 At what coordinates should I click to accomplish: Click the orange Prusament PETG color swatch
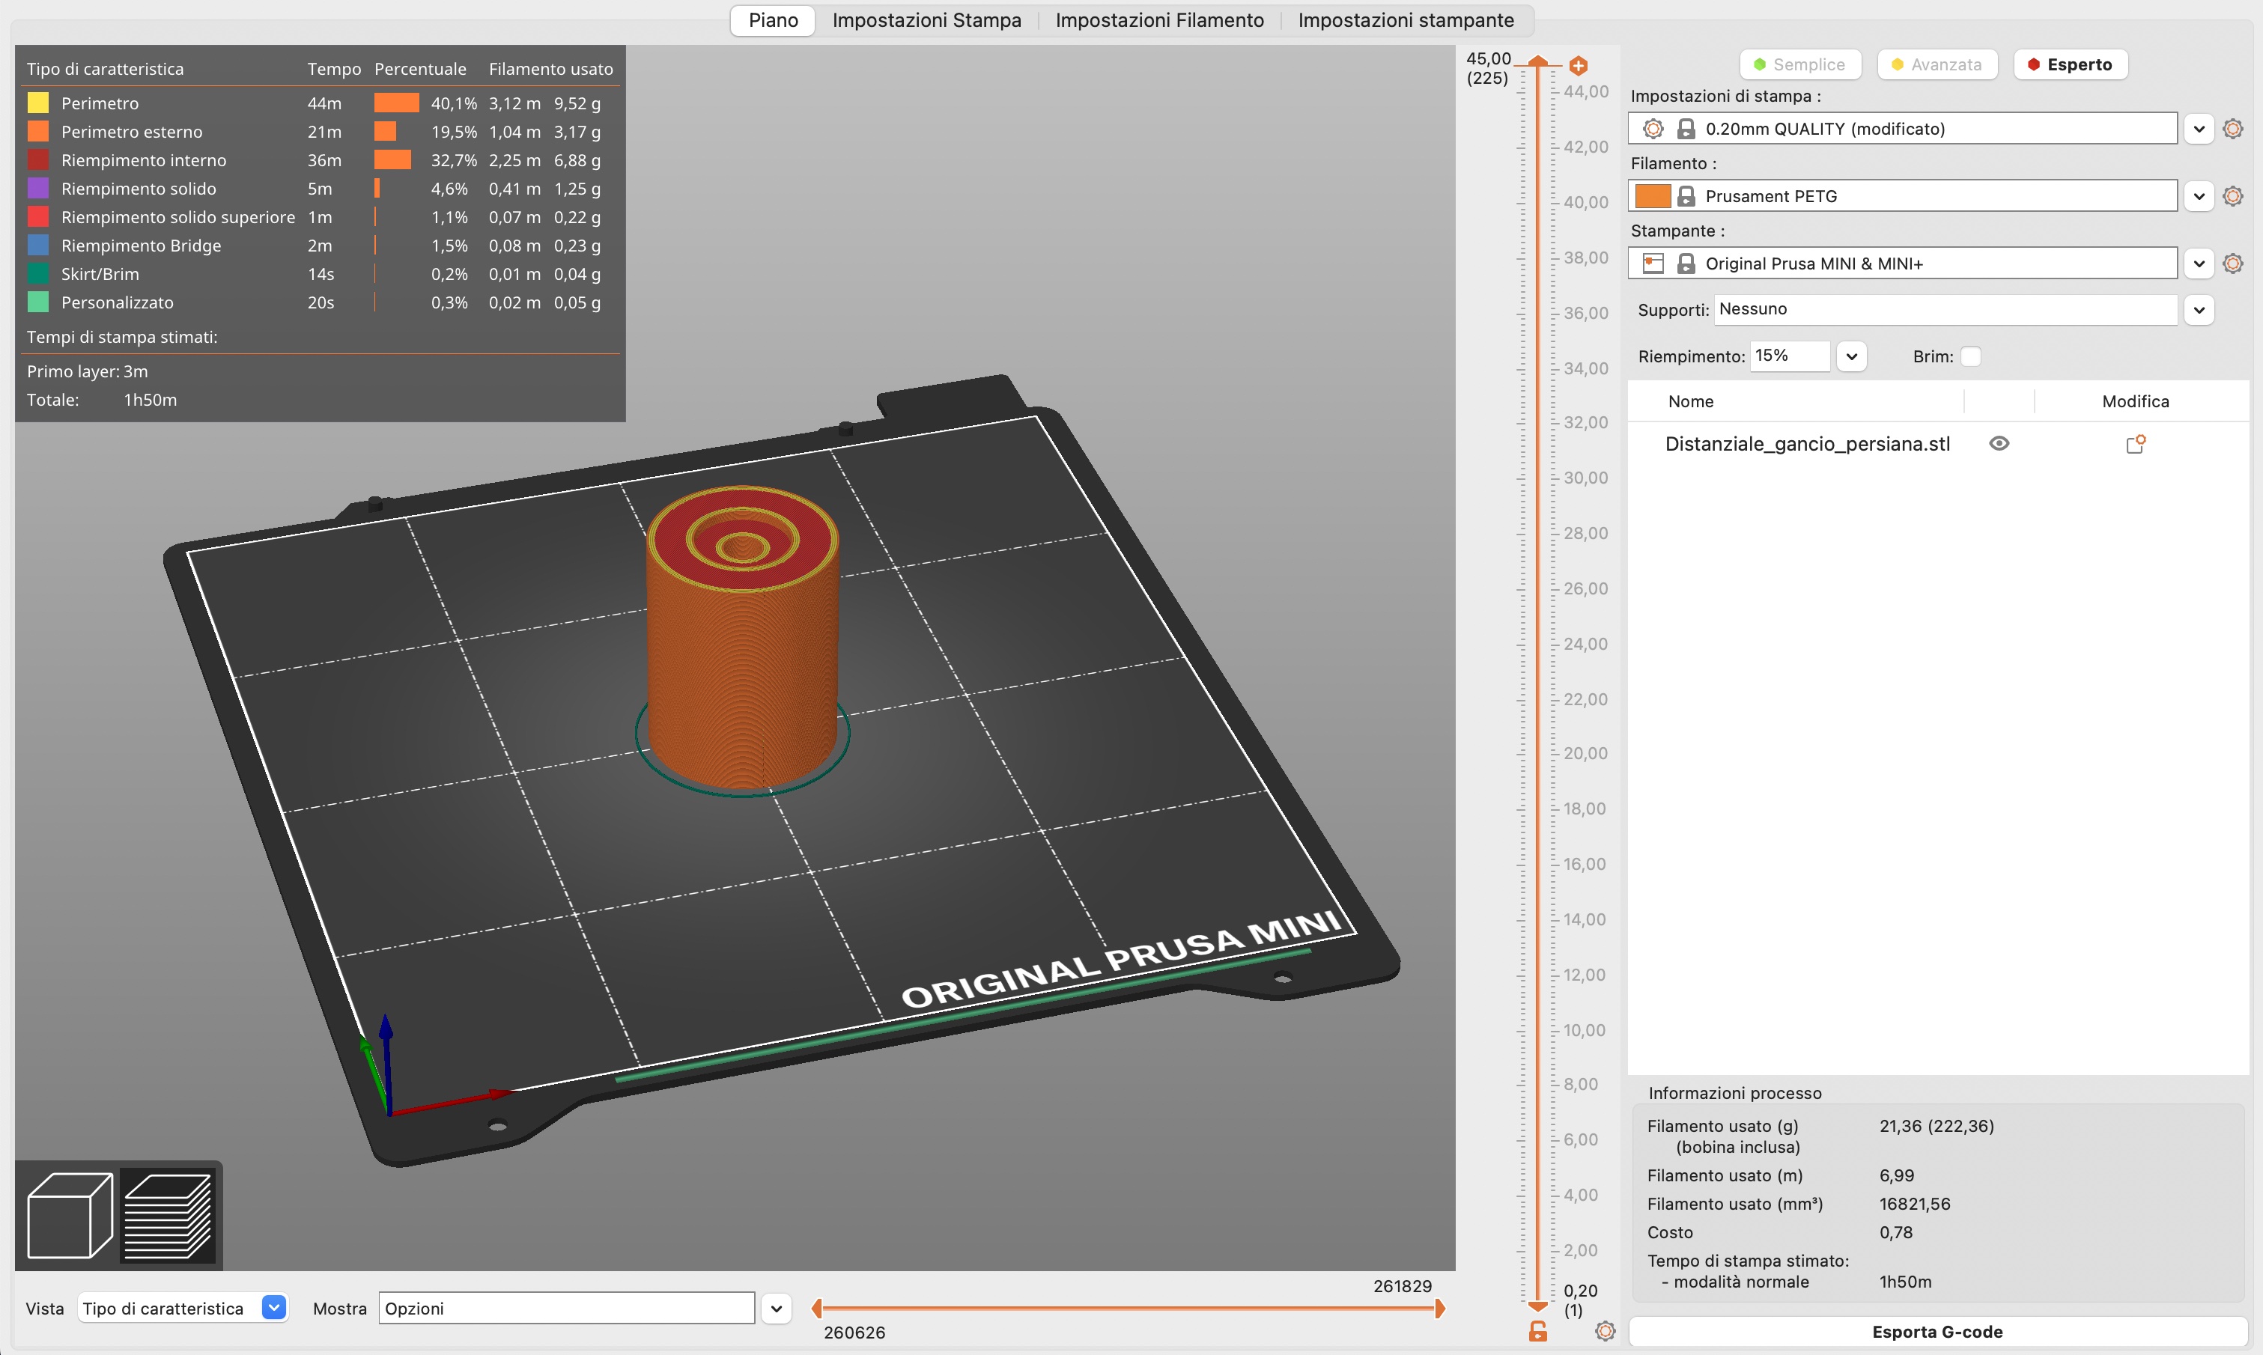click(x=1652, y=196)
